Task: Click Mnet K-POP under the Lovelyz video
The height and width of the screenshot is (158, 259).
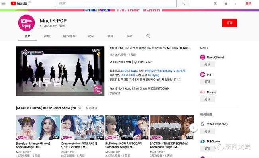Action: pyautogui.click(x=23, y=152)
